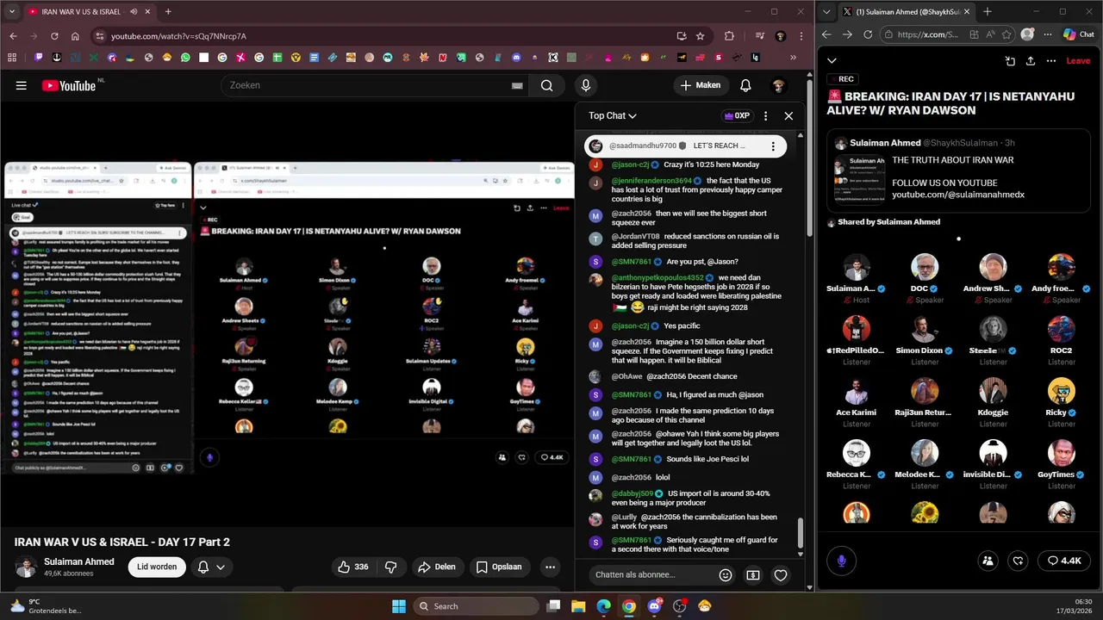Open the on-screen keyboard in search box
The height and width of the screenshot is (620, 1103).
517,85
